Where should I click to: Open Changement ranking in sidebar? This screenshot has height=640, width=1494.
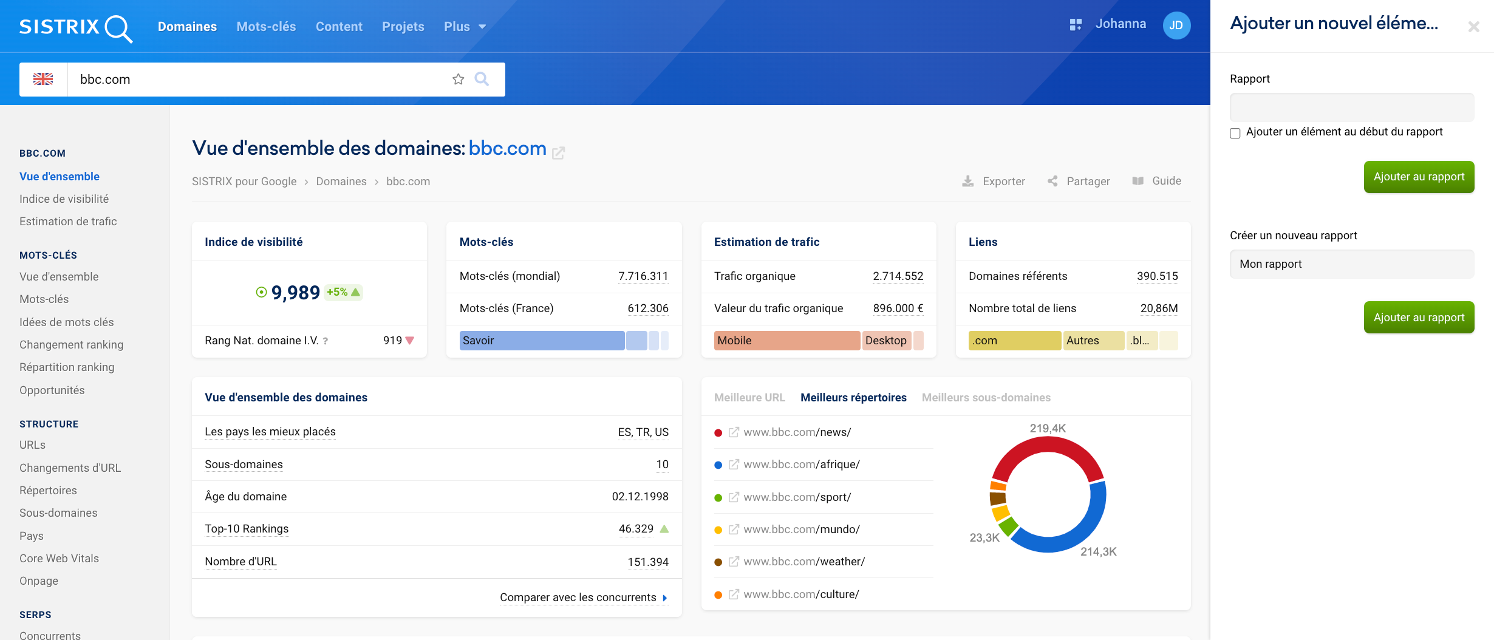tap(71, 345)
